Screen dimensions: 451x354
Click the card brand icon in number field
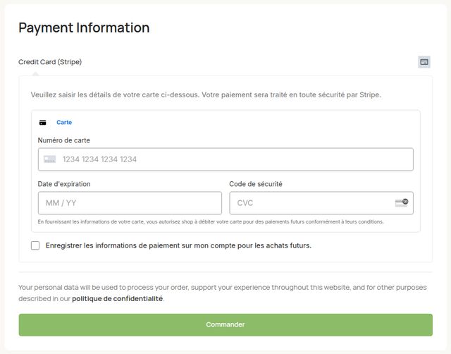[x=49, y=159]
